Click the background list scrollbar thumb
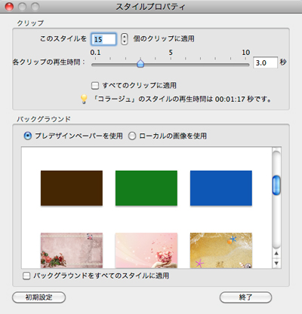This screenshot has width=302, height=314. (x=276, y=185)
